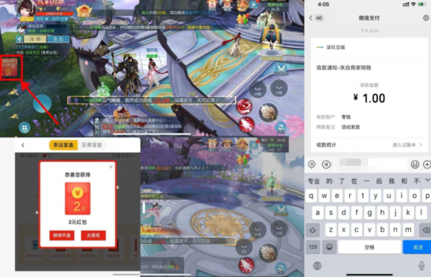Close the 恭喜您获得 reward popup

click(x=111, y=166)
